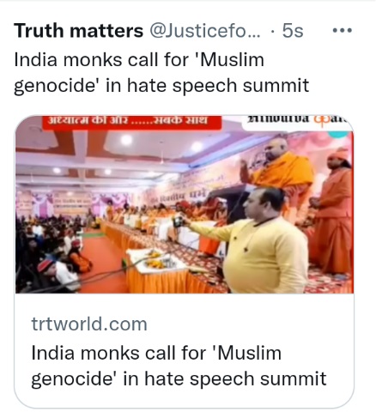Screen dimensions: 376x418
Task: Click the @Justicefo... username handle
Action: 205,30
